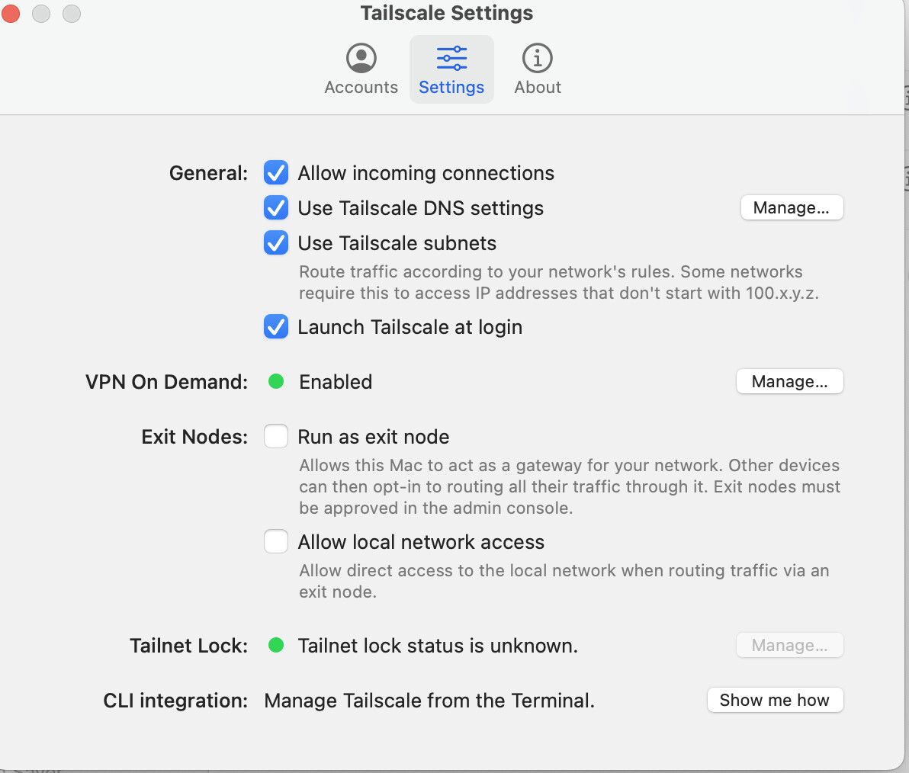Screen dimensions: 909x773
Task: Enable Run as exit node
Action: pyautogui.click(x=276, y=436)
